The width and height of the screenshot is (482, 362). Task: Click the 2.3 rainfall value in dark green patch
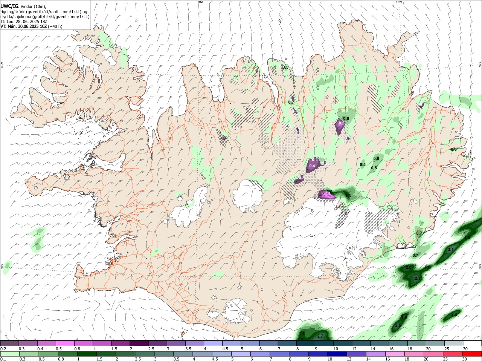point(417,278)
